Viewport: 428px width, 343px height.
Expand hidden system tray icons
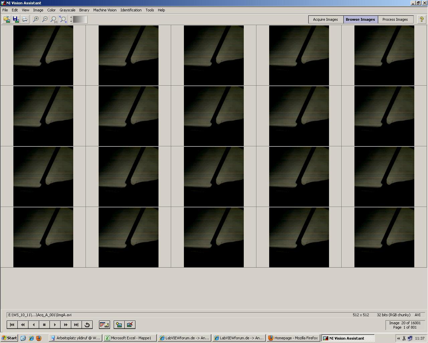pyautogui.click(x=399, y=338)
